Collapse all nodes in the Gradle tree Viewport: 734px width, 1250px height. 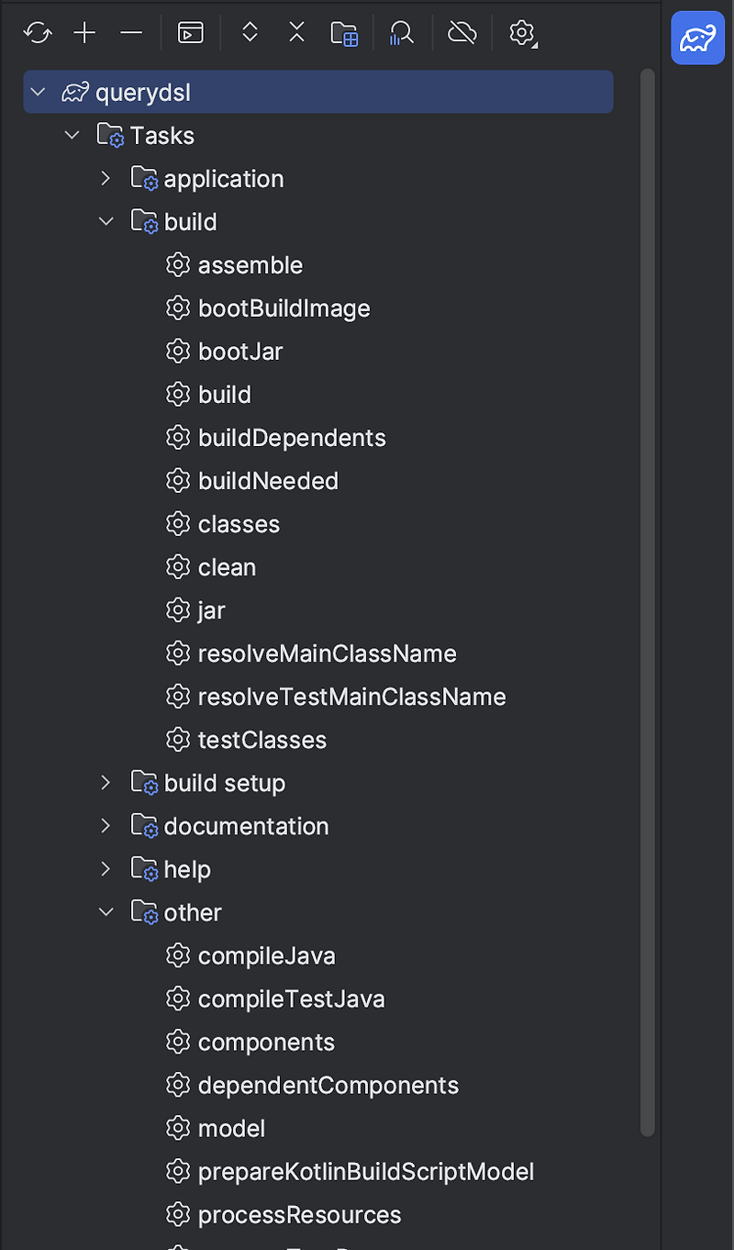pos(296,32)
